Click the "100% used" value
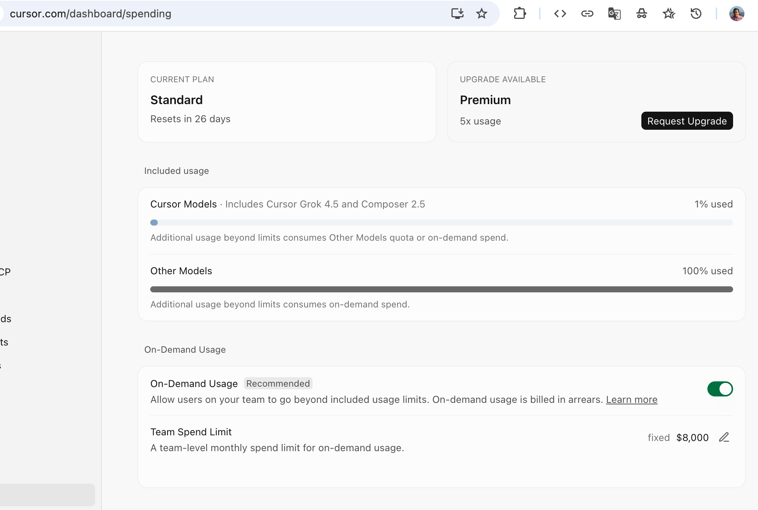This screenshot has height=510, width=758. pyautogui.click(x=707, y=271)
